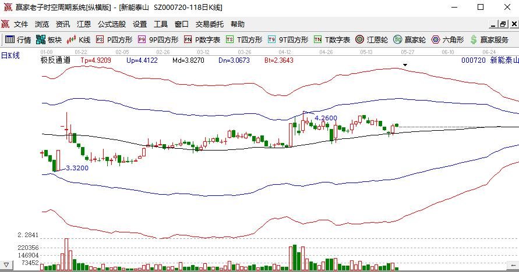The width and height of the screenshot is (519, 272).
Task: Click the 4.2600 high price label
Action: pos(326,118)
